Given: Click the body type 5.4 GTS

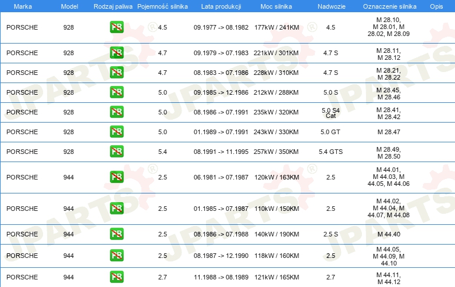Looking at the screenshot, I should (331, 152).
